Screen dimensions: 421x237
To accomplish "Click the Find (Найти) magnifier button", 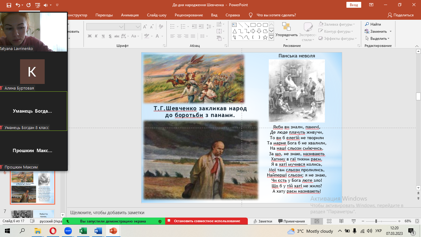I will [x=373, y=24].
